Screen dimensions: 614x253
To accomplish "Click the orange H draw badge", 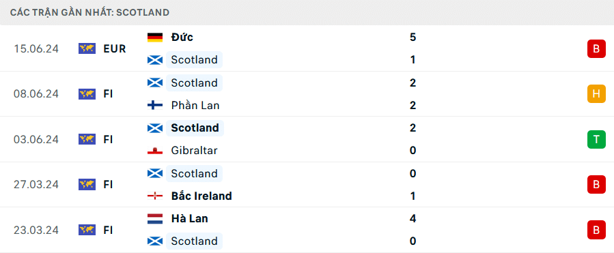I will click(x=596, y=94).
